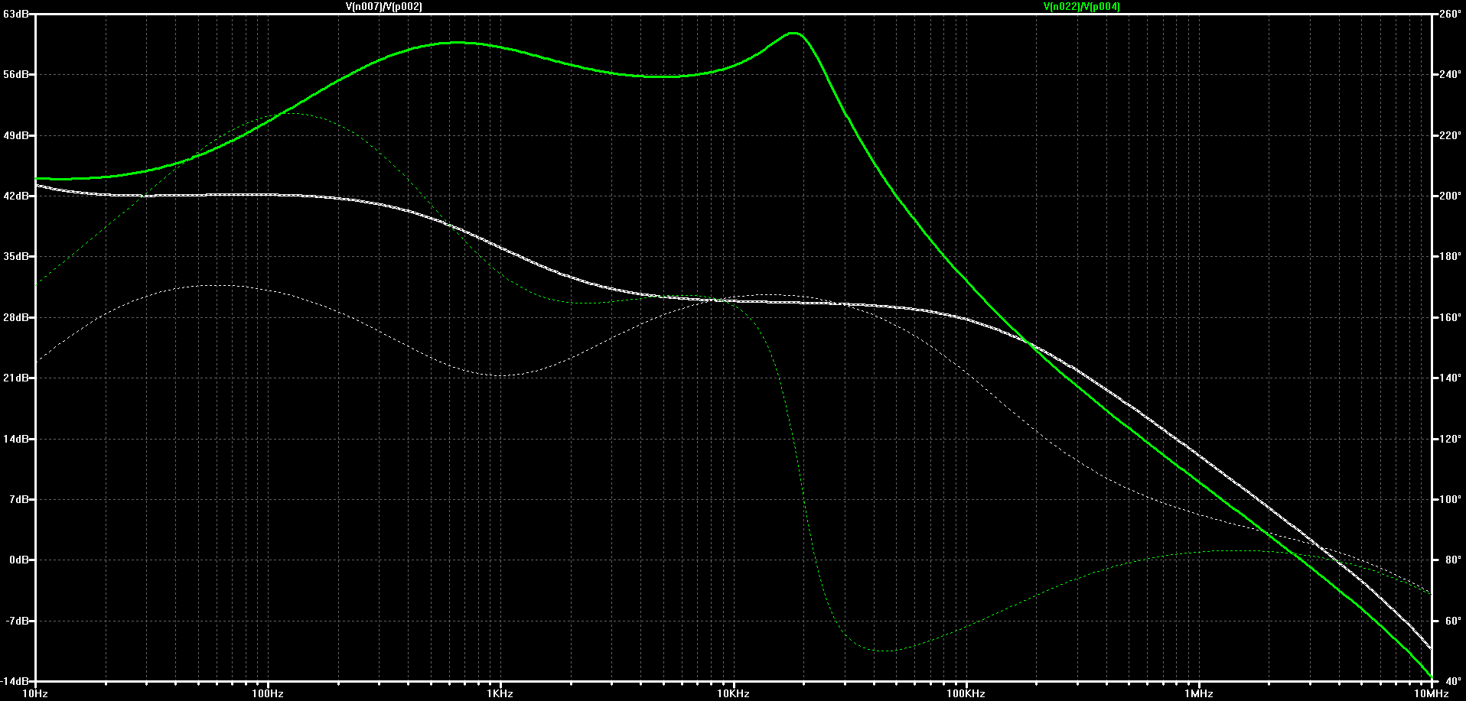Click the 1MHz frequency axis label

[x=1199, y=693]
